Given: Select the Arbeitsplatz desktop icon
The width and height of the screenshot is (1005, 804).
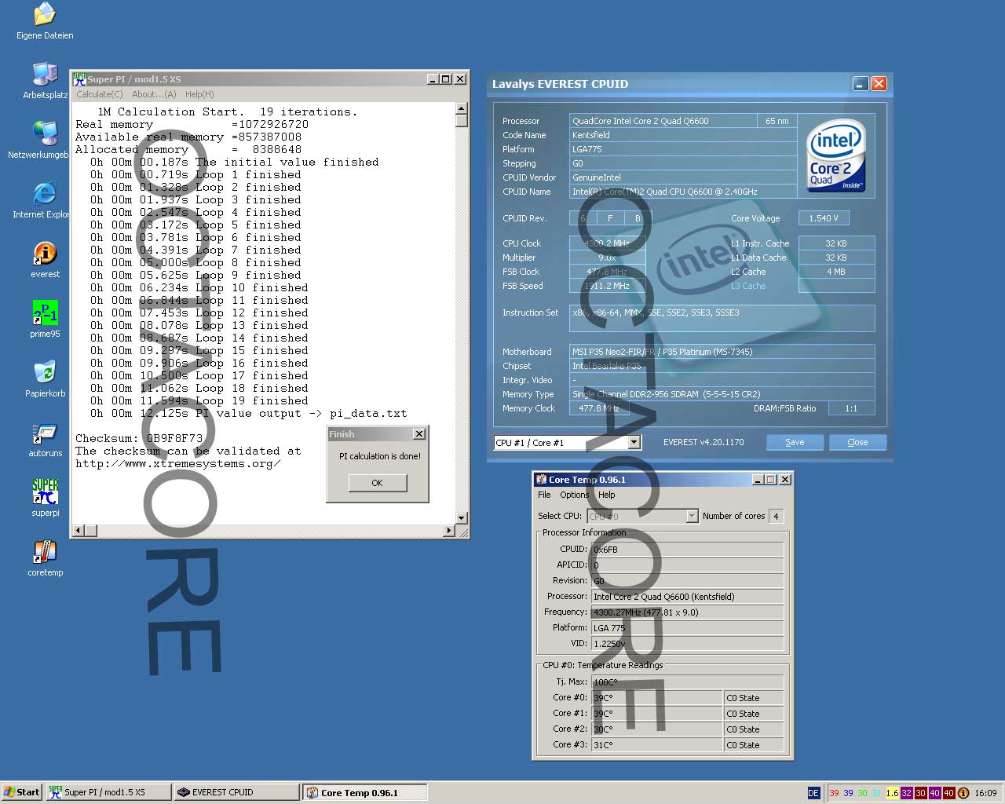Looking at the screenshot, I should (x=45, y=81).
